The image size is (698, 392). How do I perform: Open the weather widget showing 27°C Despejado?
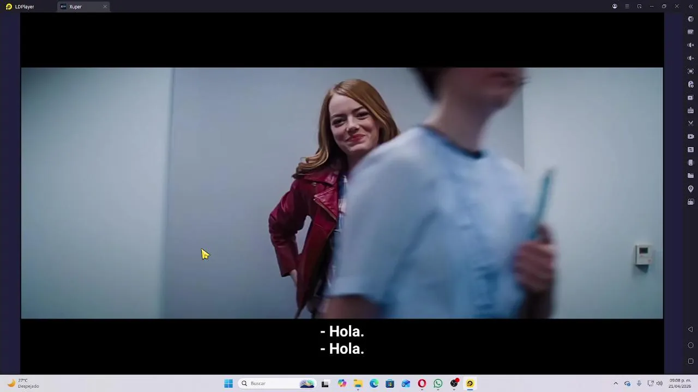point(23,383)
